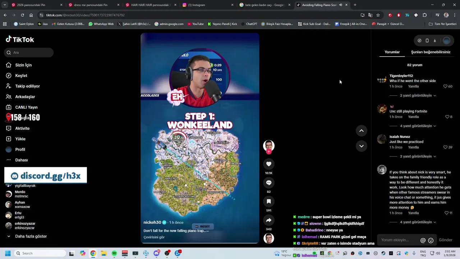The width and height of the screenshot is (460, 259).
Task: Go to next video with down arrow
Action: pos(361,146)
